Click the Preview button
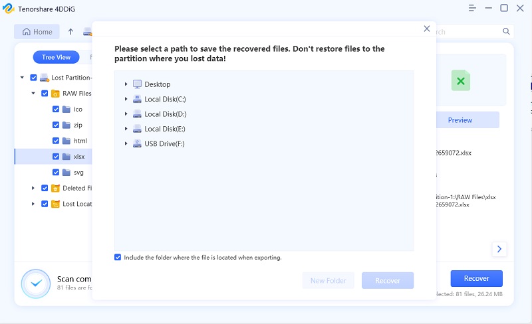Viewport: 532px width, 324px height. [460, 120]
